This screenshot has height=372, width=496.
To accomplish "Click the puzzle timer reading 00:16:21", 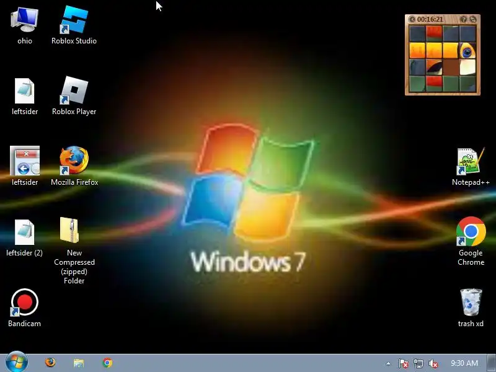I will [x=430, y=19].
